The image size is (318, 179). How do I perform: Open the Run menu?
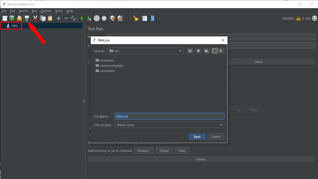pyautogui.click(x=34, y=11)
